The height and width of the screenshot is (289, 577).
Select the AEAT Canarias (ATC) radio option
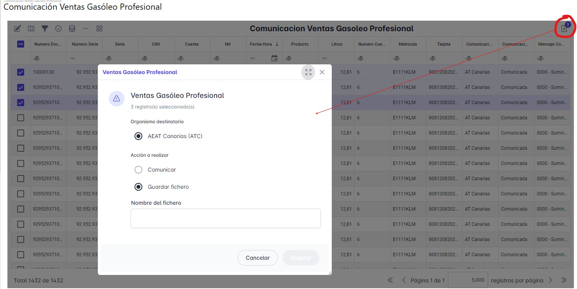coord(138,136)
